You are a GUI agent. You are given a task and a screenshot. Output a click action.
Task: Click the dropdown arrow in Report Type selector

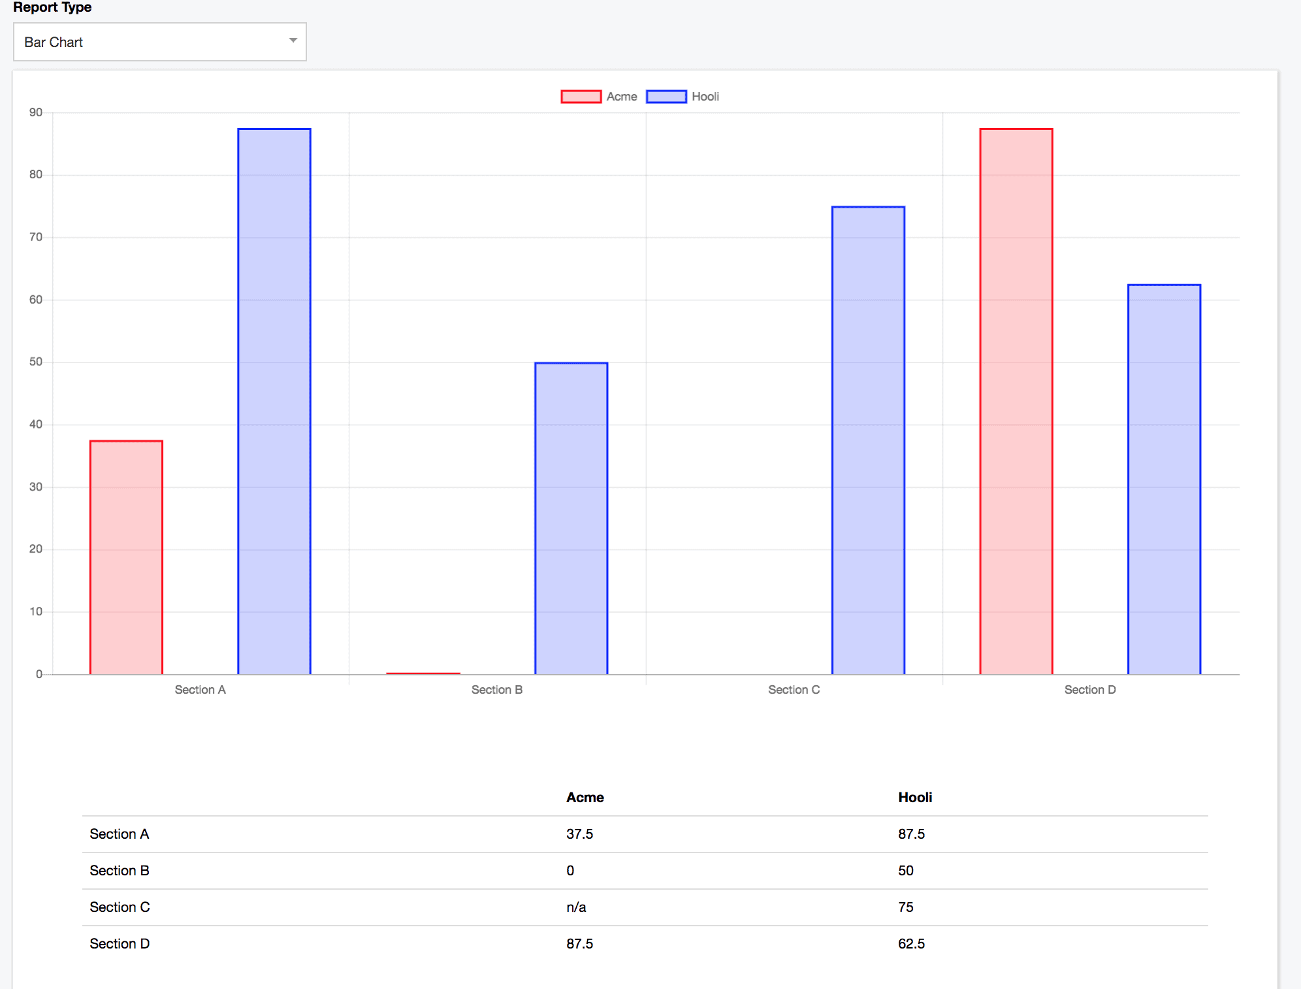click(293, 41)
